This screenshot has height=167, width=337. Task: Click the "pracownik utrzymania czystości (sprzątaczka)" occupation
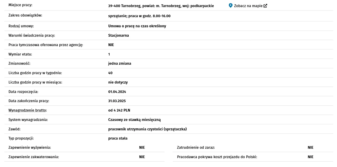tap(147, 129)
